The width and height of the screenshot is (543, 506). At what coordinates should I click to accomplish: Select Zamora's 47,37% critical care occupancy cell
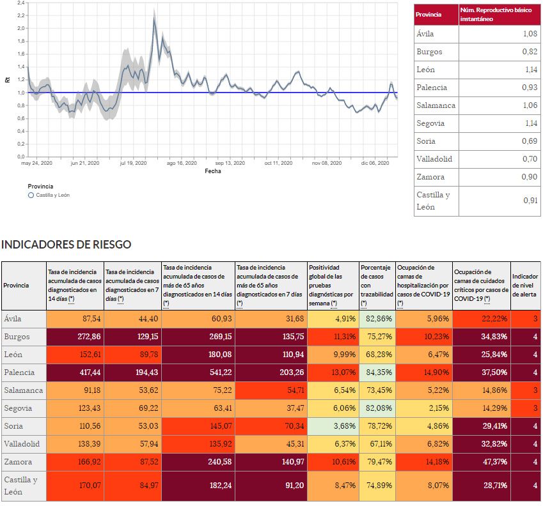click(481, 461)
